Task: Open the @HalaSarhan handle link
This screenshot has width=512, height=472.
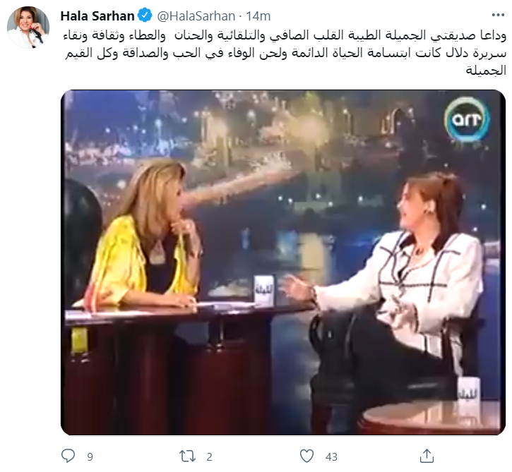Action: 196,16
